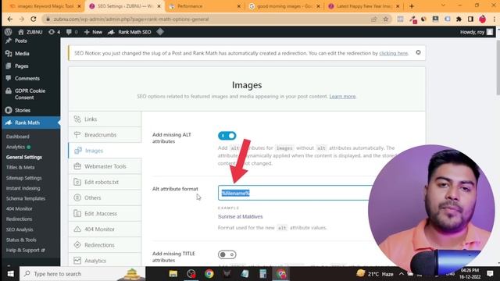500x281 pixels.
Task: Open the Edit .htaccess tab
Action: pyautogui.click(x=105, y=213)
